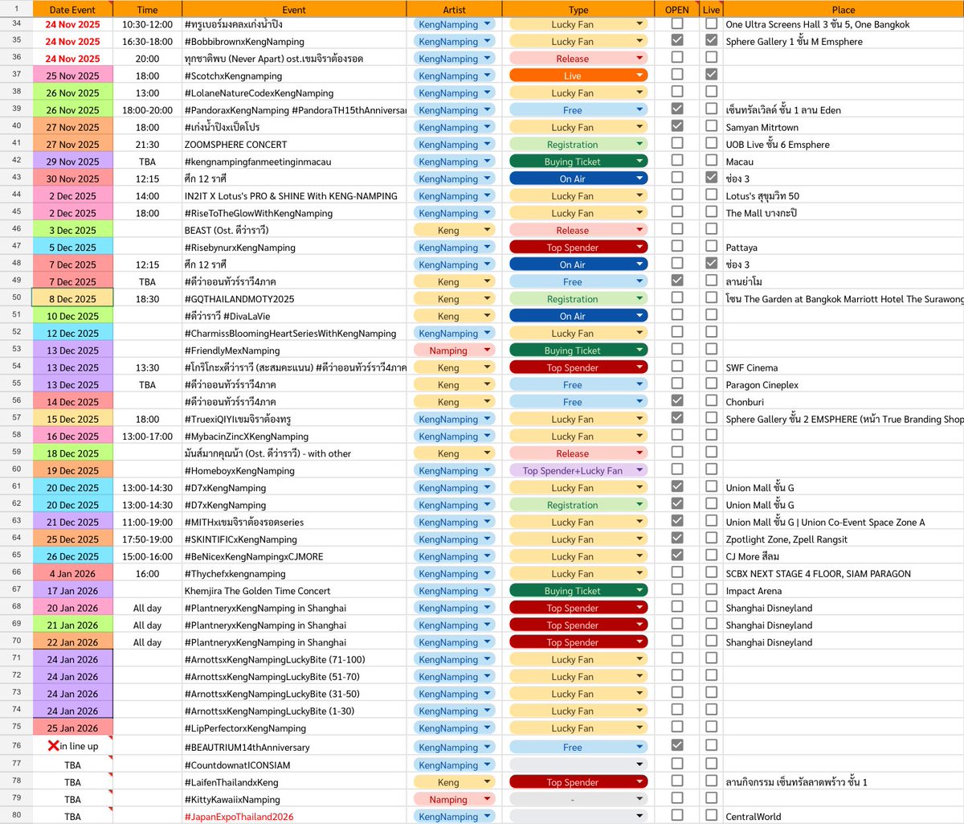Screen dimensions: 964x824
Task: Check OPEN checkbox for #GQTHAILANDMOTY2025 row
Action: [677, 298]
